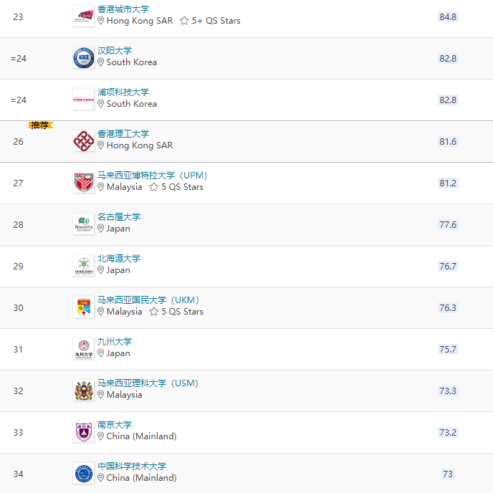This screenshot has height=493, width=493.
Task: Click the 推荐 badge on rank 26
Action: click(40, 125)
